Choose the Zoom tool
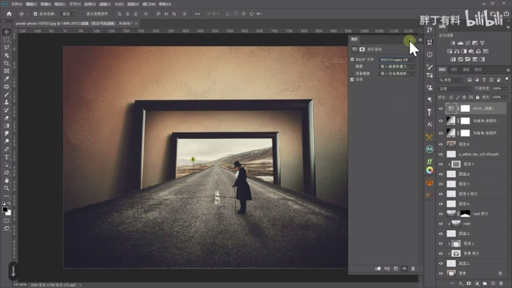 click(7, 188)
